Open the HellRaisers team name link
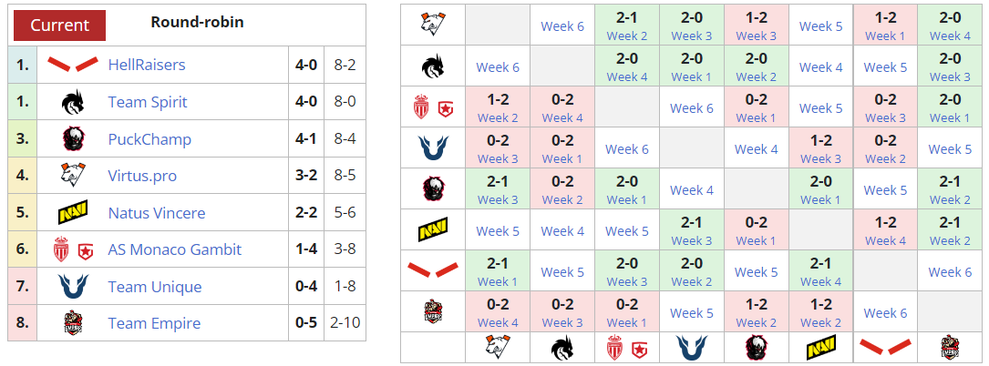Image resolution: width=989 pixels, height=366 pixels. (147, 65)
